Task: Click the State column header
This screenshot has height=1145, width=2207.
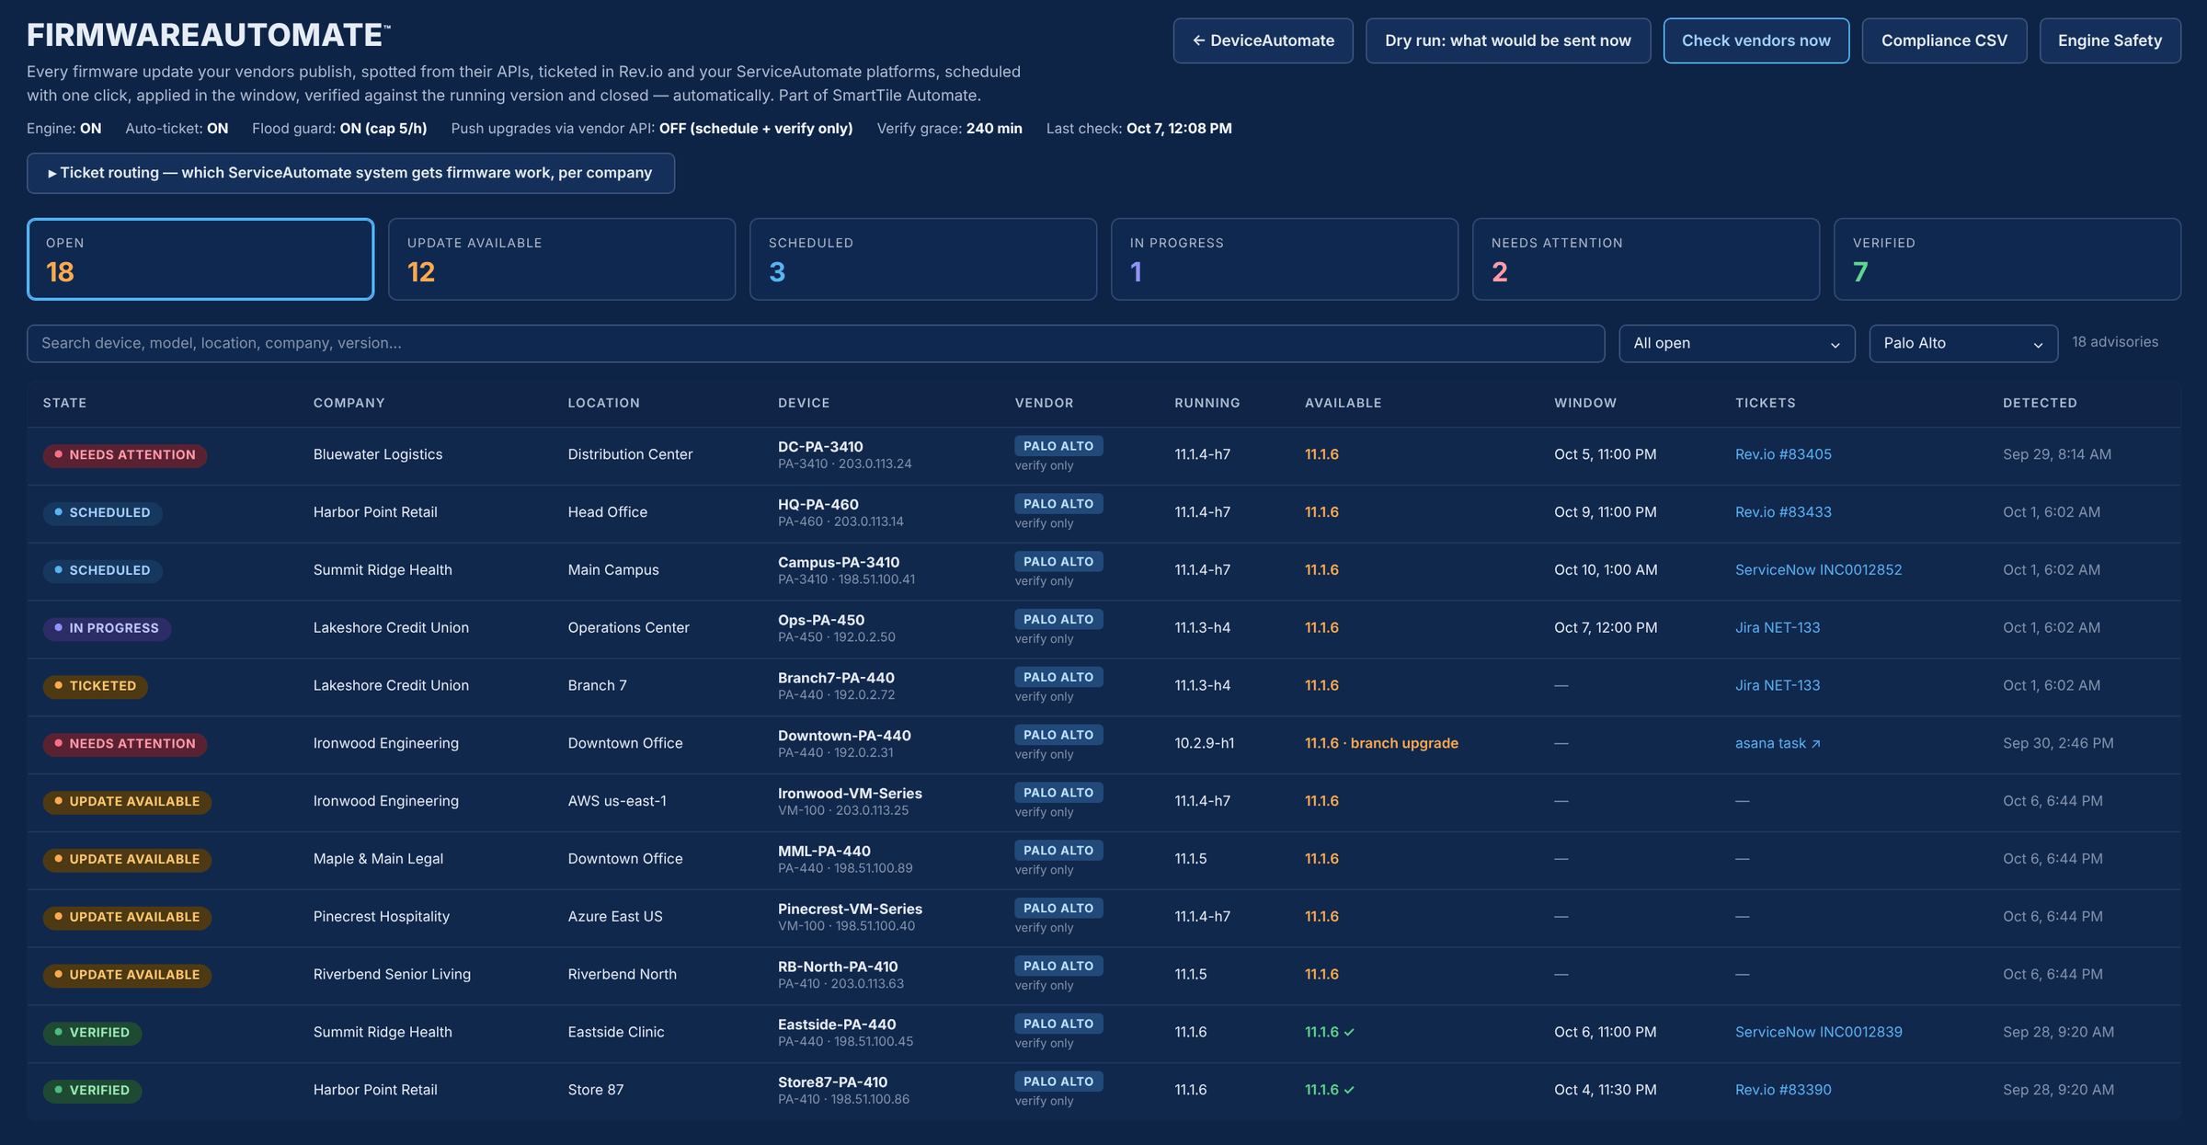Action: click(64, 403)
